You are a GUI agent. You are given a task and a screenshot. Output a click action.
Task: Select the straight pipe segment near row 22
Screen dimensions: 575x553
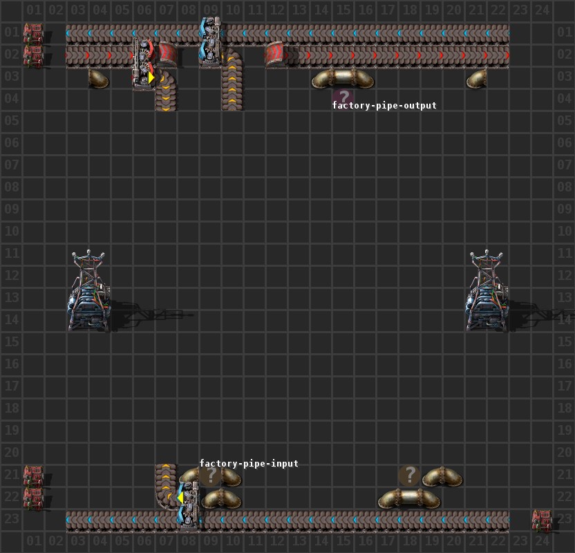(408, 496)
